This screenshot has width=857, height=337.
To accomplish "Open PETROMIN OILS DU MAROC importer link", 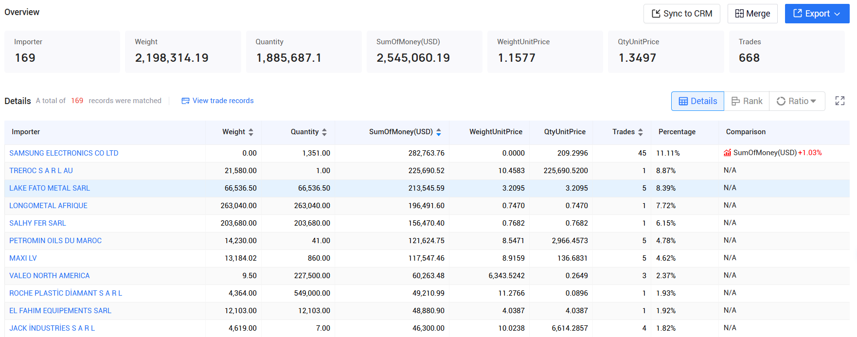I will 55,241.
